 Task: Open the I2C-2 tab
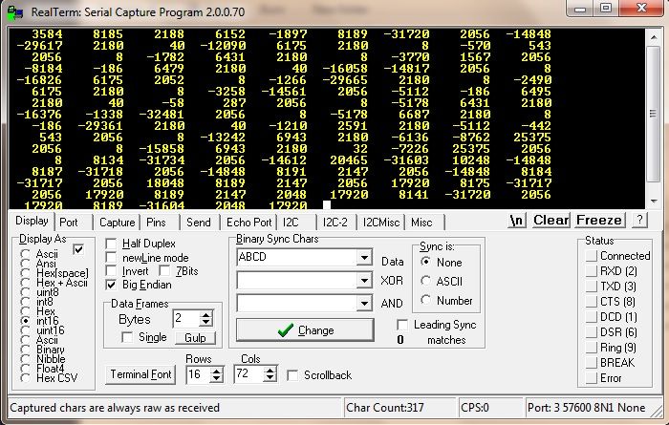(x=335, y=223)
